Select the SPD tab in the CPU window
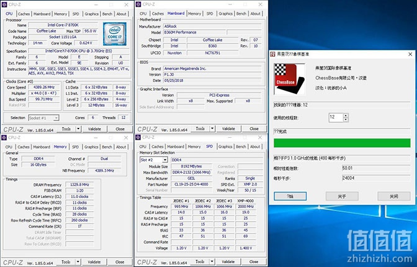The height and width of the screenshot is (267, 417). pos(76,14)
